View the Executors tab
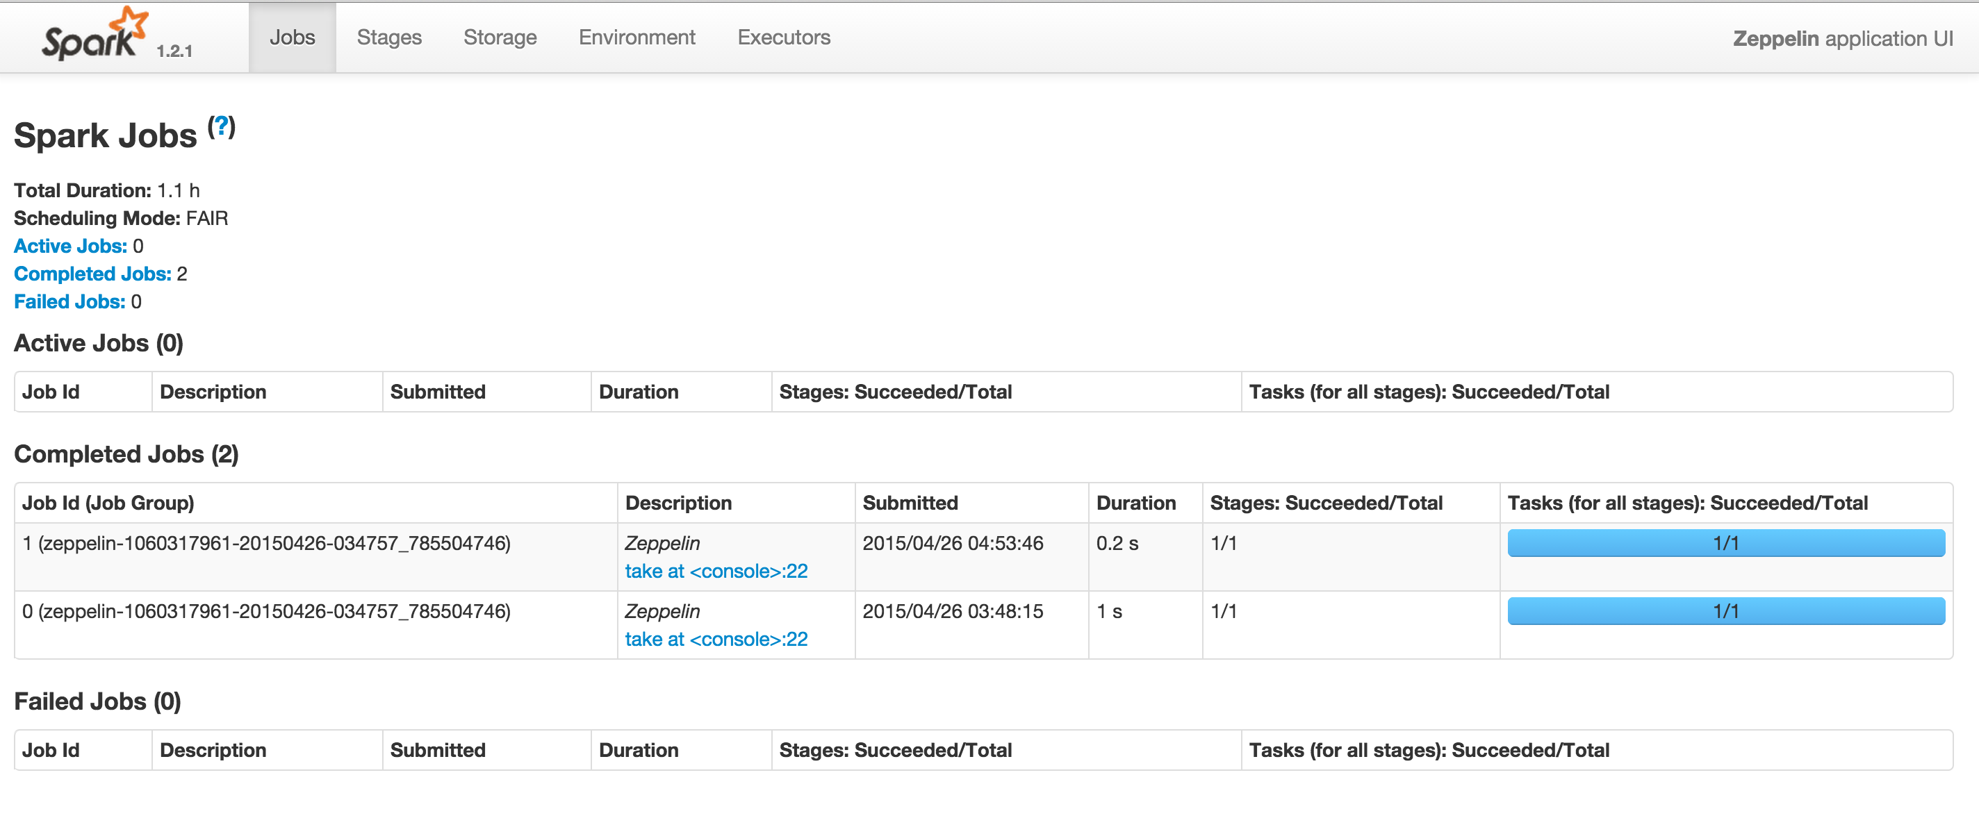The width and height of the screenshot is (1979, 825). pos(784,37)
